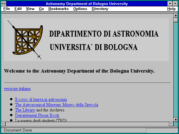Click the horizontal scrollbar left arrow
The width and height of the screenshot is (179, 134).
tap(3, 124)
